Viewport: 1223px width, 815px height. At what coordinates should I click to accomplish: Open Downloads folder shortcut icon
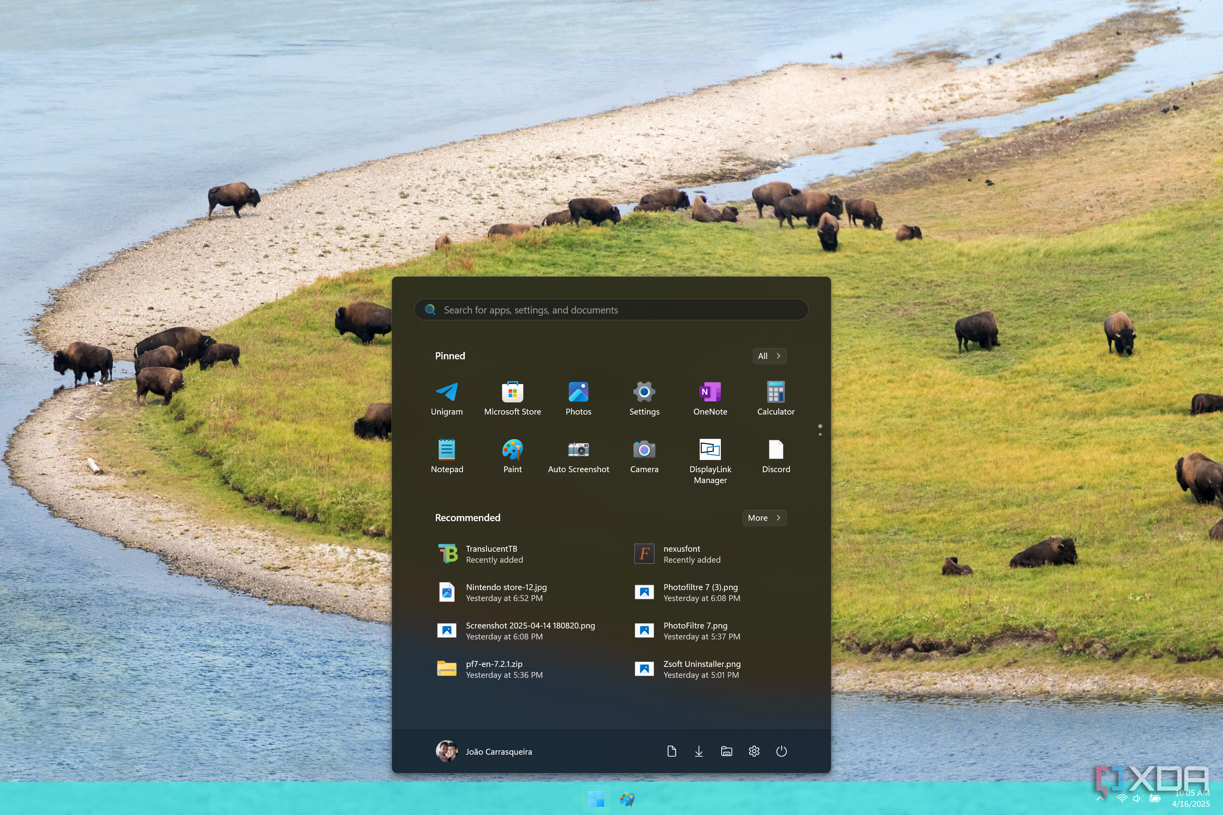[x=699, y=751]
